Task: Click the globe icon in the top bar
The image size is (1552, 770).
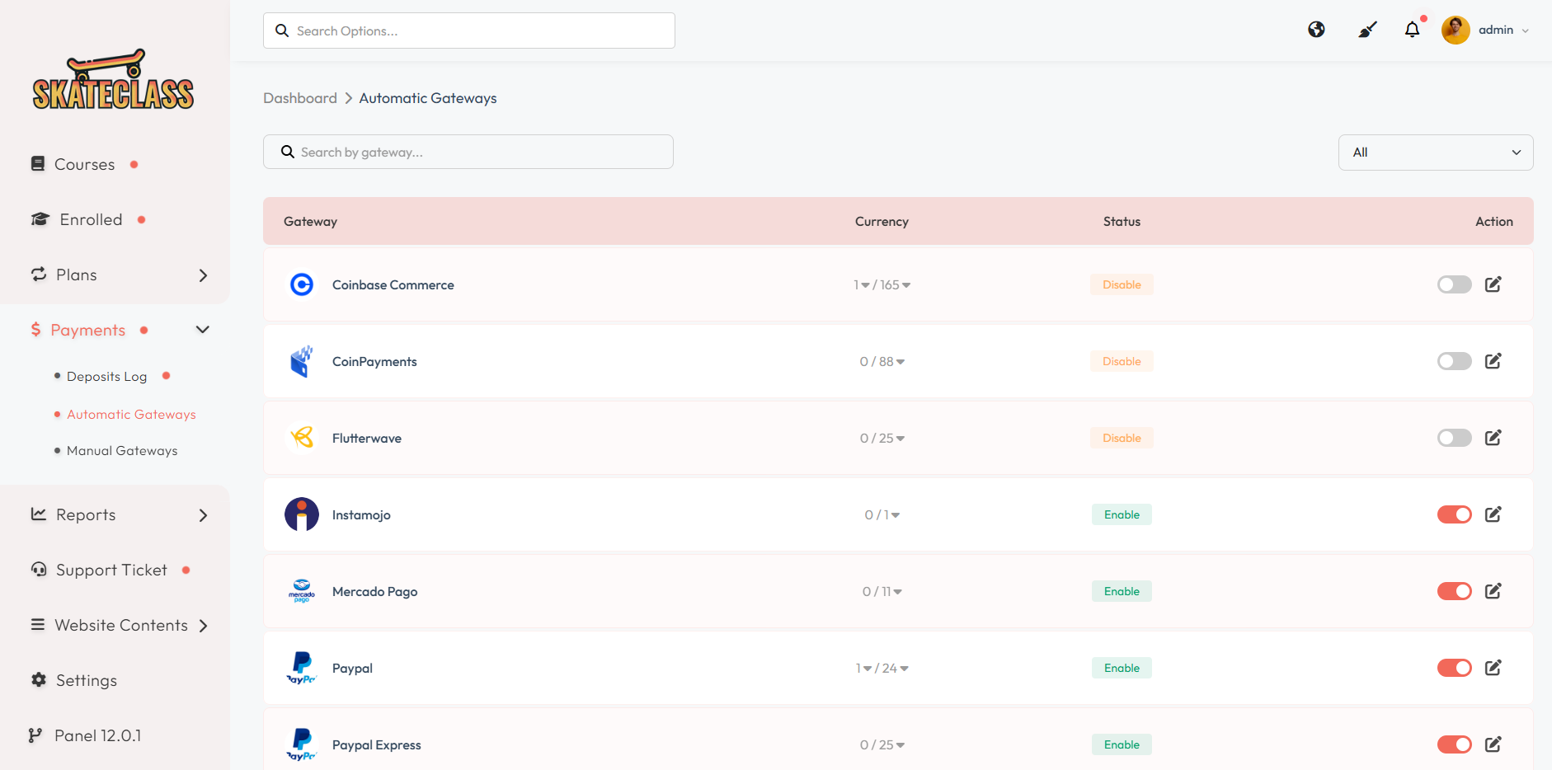Action: pos(1316,30)
